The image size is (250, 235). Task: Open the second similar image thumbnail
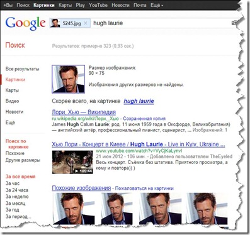coord(117,209)
